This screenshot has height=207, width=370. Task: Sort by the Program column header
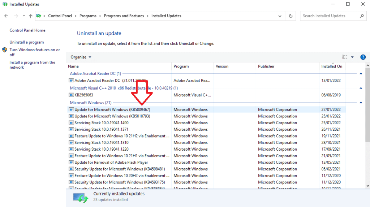pos(193,66)
